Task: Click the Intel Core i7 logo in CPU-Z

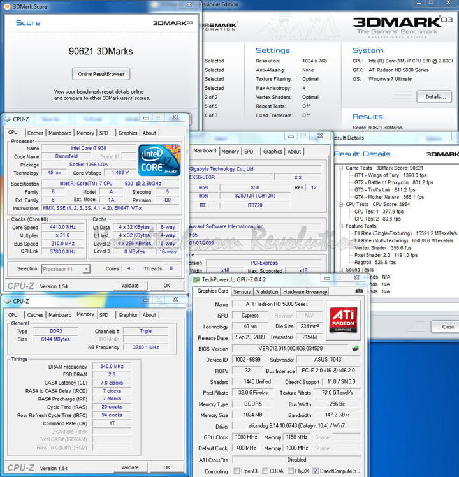Action: pos(159,160)
